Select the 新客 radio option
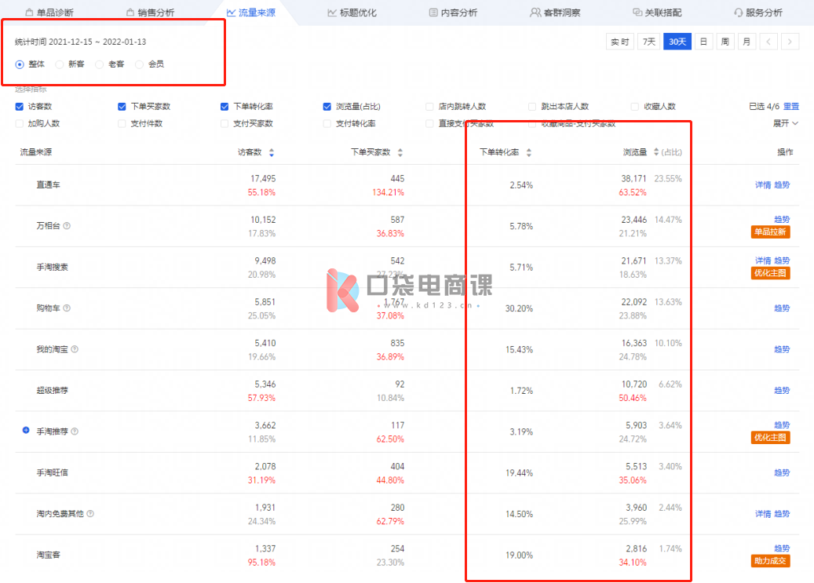This screenshot has height=583, width=814. point(60,64)
